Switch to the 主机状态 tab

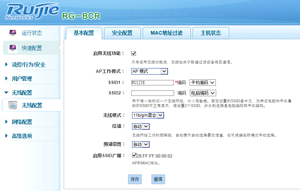click(211, 33)
